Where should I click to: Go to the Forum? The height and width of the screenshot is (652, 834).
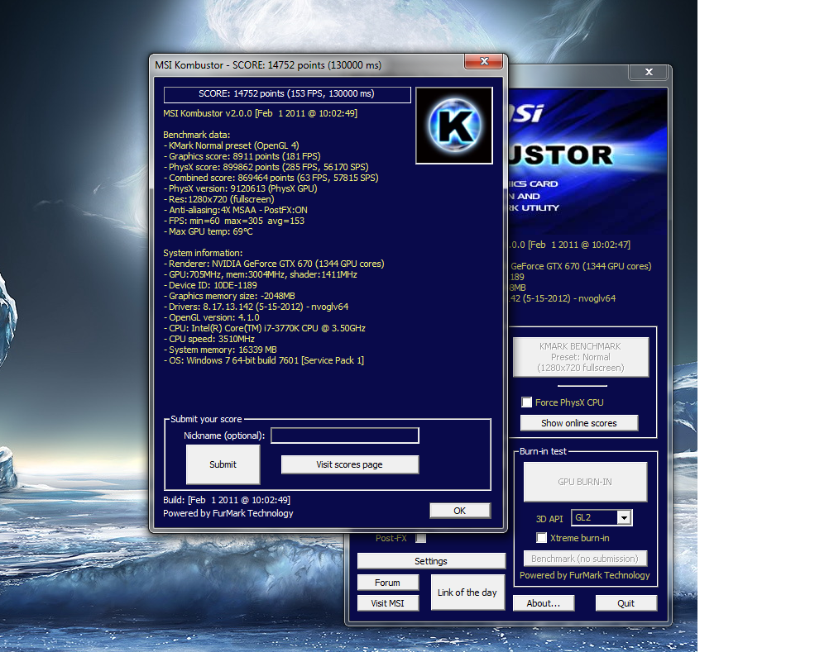(x=387, y=583)
